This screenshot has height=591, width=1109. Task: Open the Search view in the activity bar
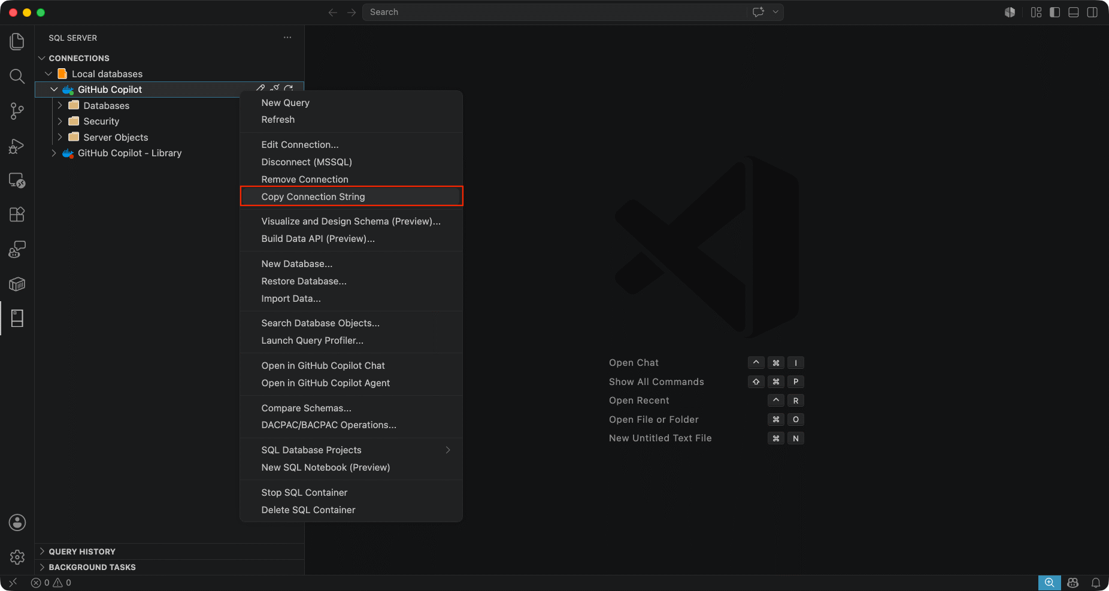17,76
